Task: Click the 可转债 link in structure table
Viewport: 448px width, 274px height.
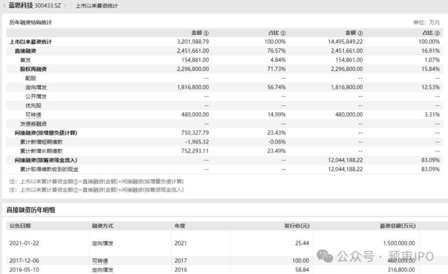Action: 33,114
